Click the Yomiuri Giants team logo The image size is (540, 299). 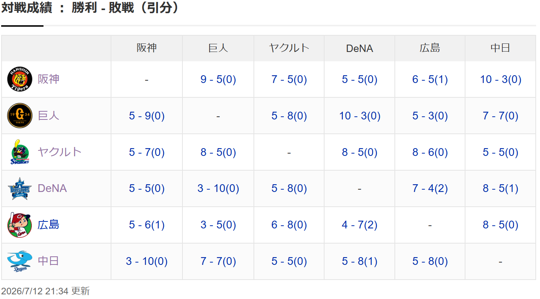[x=20, y=116]
